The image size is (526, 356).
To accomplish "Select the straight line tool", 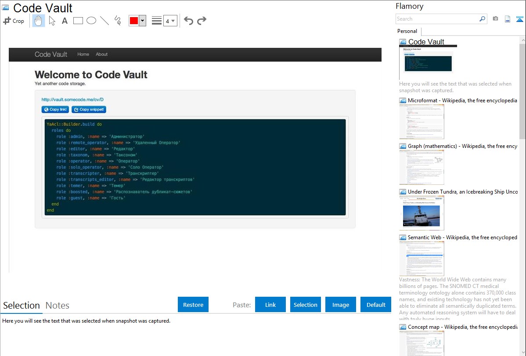I will tap(104, 21).
